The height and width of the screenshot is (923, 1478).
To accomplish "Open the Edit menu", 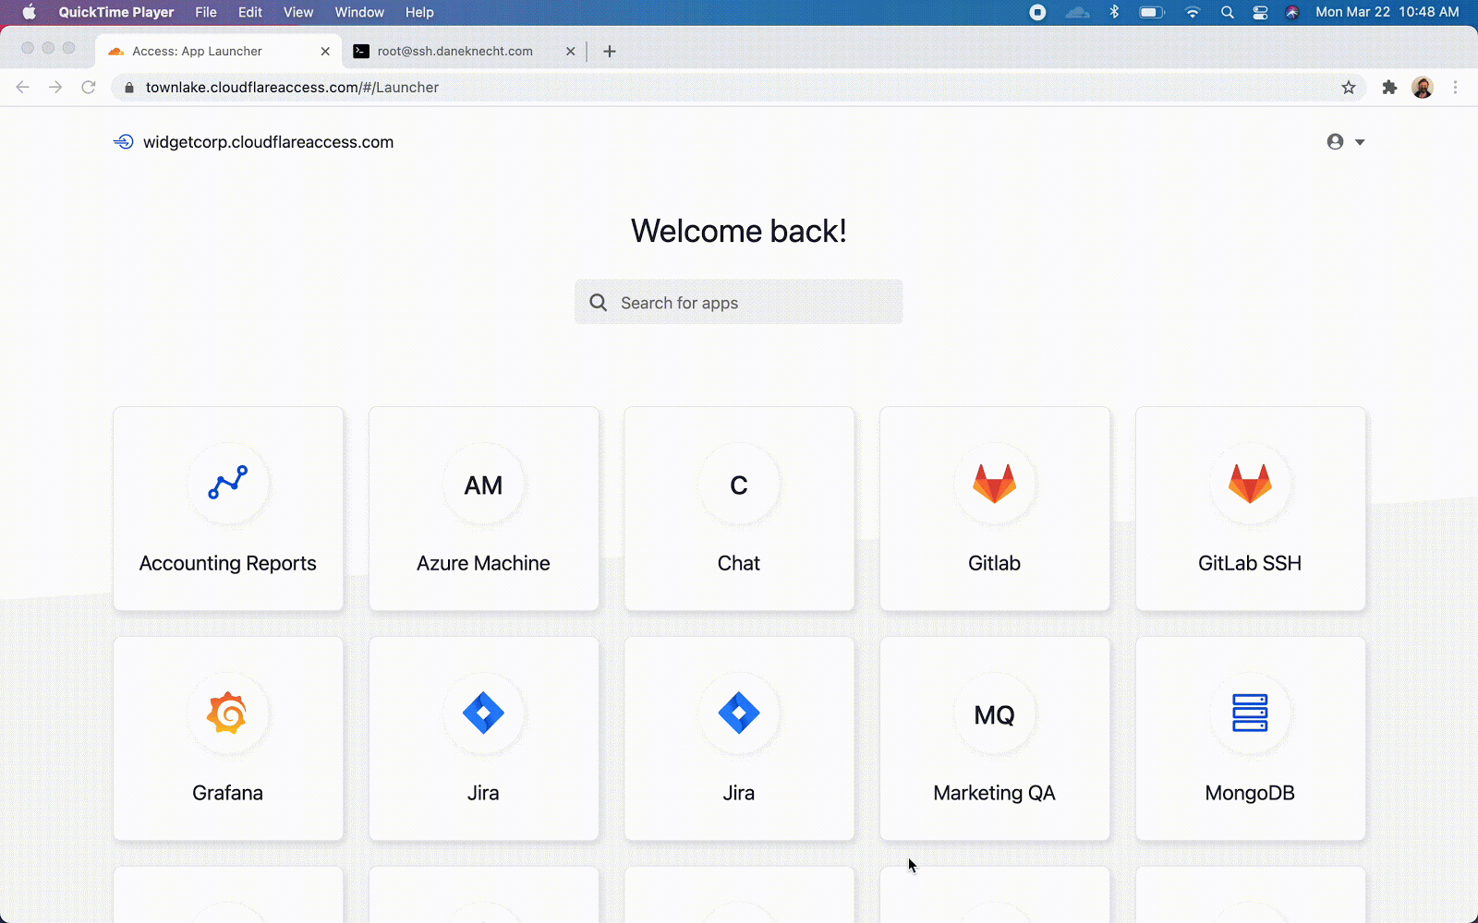I will [250, 12].
